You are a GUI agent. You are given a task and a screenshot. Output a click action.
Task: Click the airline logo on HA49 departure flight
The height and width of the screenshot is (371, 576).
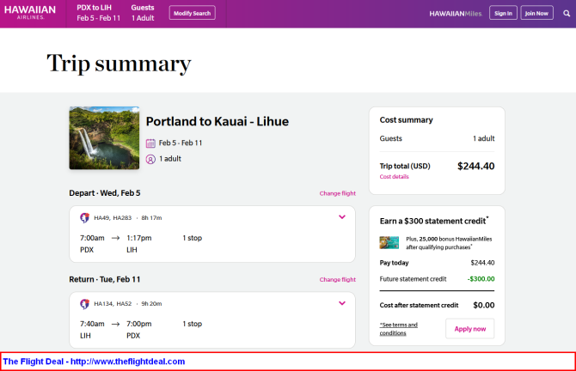[85, 217]
